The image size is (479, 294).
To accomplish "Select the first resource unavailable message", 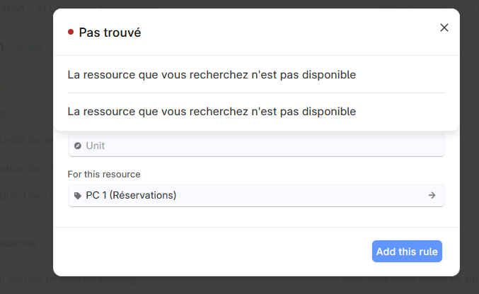I will point(212,74).
